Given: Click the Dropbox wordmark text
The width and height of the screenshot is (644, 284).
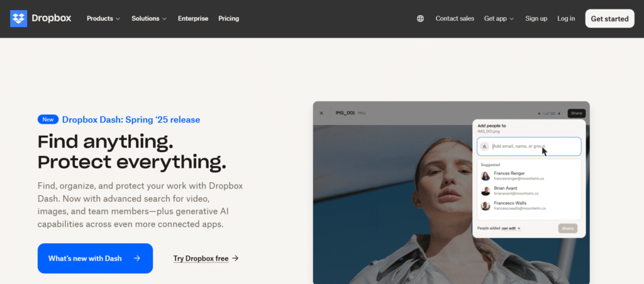Looking at the screenshot, I should coord(52,18).
